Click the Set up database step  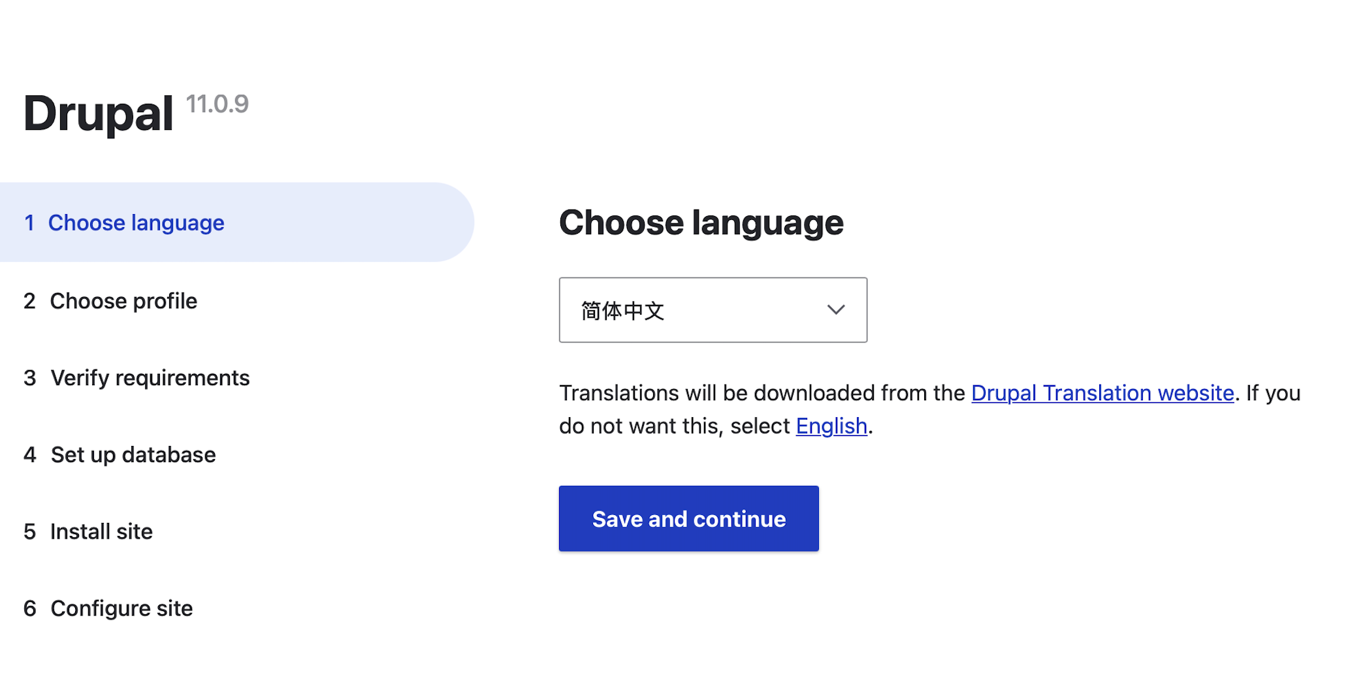(x=120, y=454)
